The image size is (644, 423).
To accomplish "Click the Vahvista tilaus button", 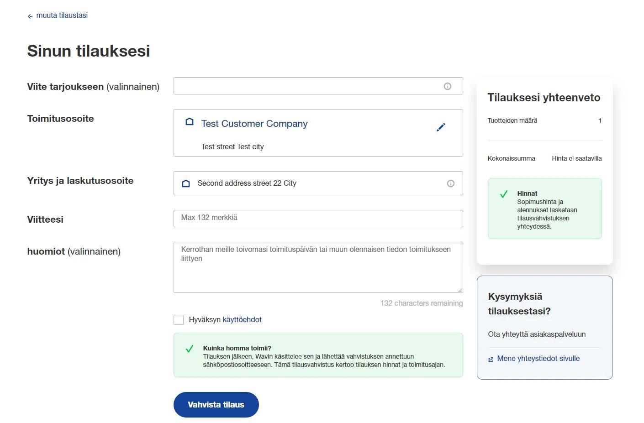I will tap(216, 405).
